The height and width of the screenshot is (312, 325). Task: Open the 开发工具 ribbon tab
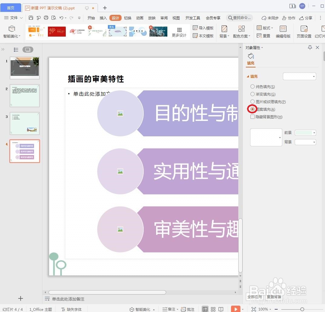tap(193, 18)
